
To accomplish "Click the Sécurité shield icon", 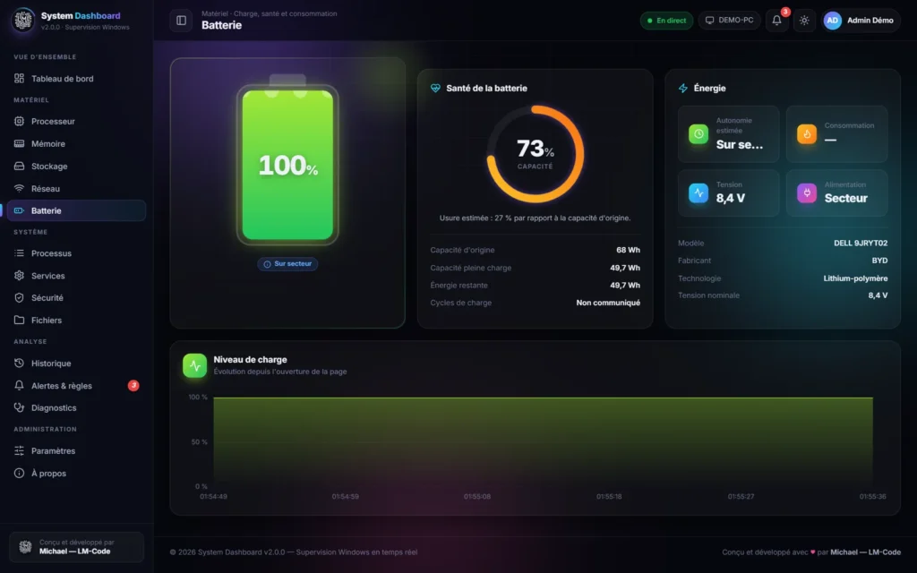I will [x=20, y=297].
